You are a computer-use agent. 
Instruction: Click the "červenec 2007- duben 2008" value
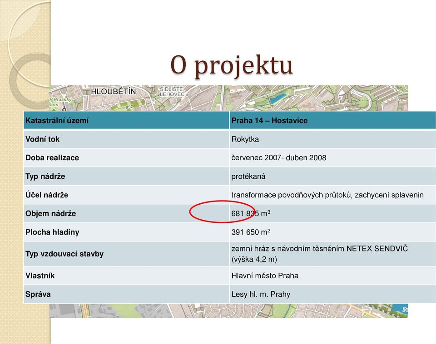tap(278, 158)
